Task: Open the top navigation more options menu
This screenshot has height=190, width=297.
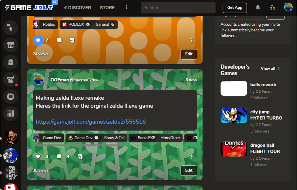Action: (126, 7)
